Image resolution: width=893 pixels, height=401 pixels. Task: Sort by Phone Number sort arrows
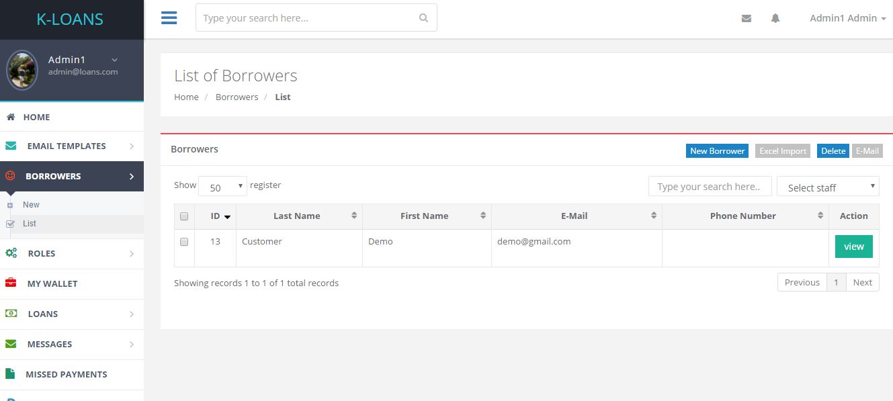pos(820,216)
